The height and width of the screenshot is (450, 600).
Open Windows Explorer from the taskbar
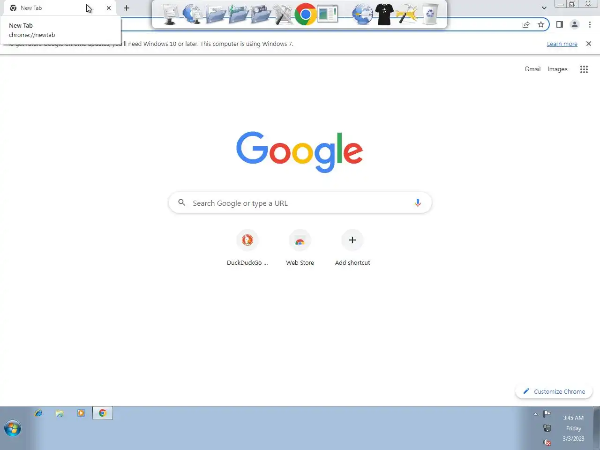pyautogui.click(x=60, y=413)
